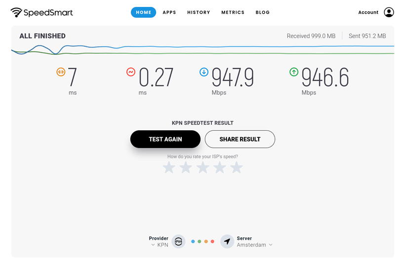Click the SHARE RESULT button
Screen dimensions: 395x258
click(x=240, y=139)
